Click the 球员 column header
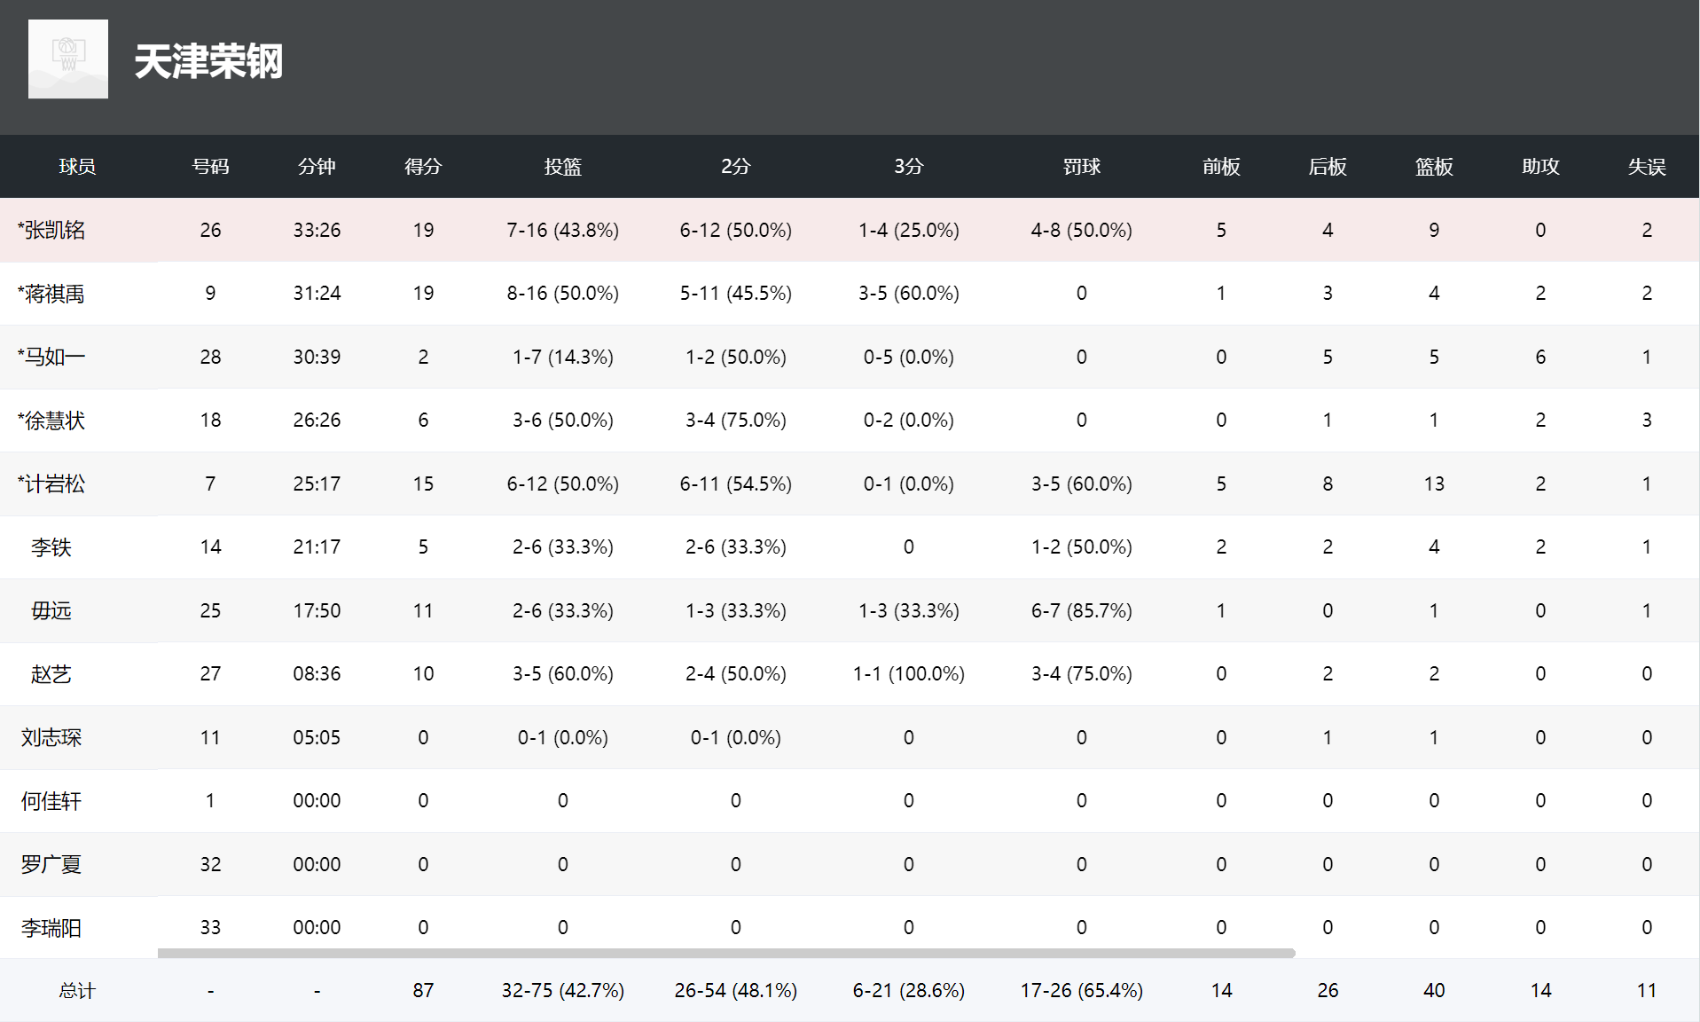Image resolution: width=1700 pixels, height=1022 pixels. pyautogui.click(x=77, y=167)
